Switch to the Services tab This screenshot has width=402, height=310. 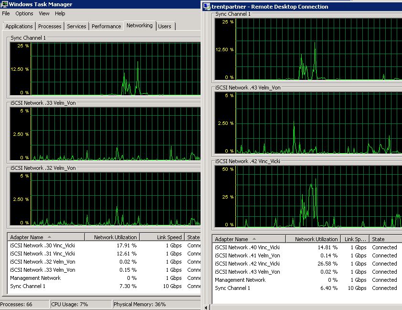(76, 26)
